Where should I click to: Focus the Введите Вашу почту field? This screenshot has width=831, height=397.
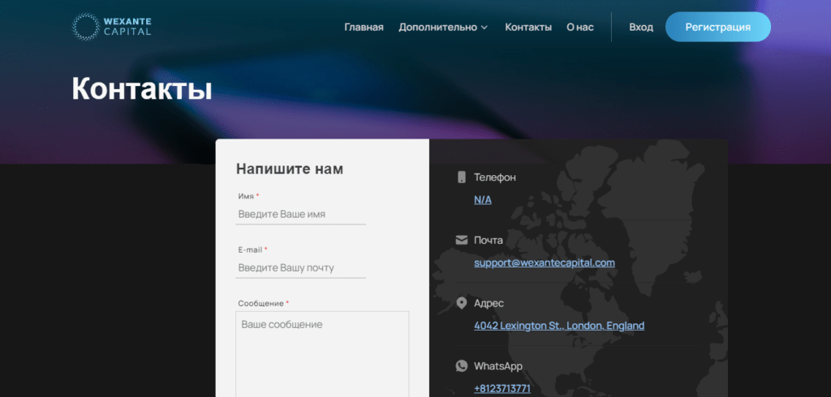(300, 268)
